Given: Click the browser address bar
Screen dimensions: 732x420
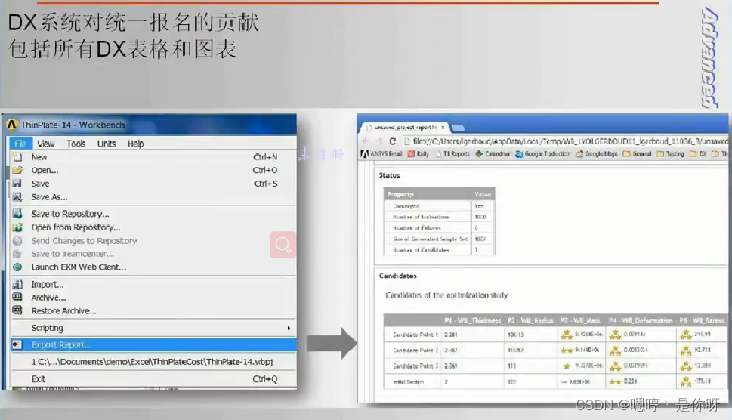Looking at the screenshot, I should (x=565, y=141).
